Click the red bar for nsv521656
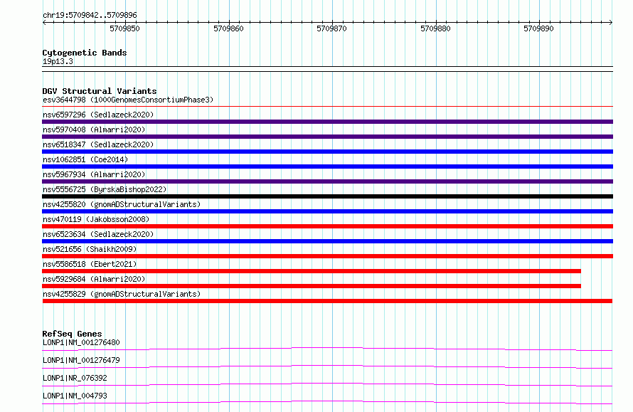The height and width of the screenshot is (412, 633). tap(327, 256)
